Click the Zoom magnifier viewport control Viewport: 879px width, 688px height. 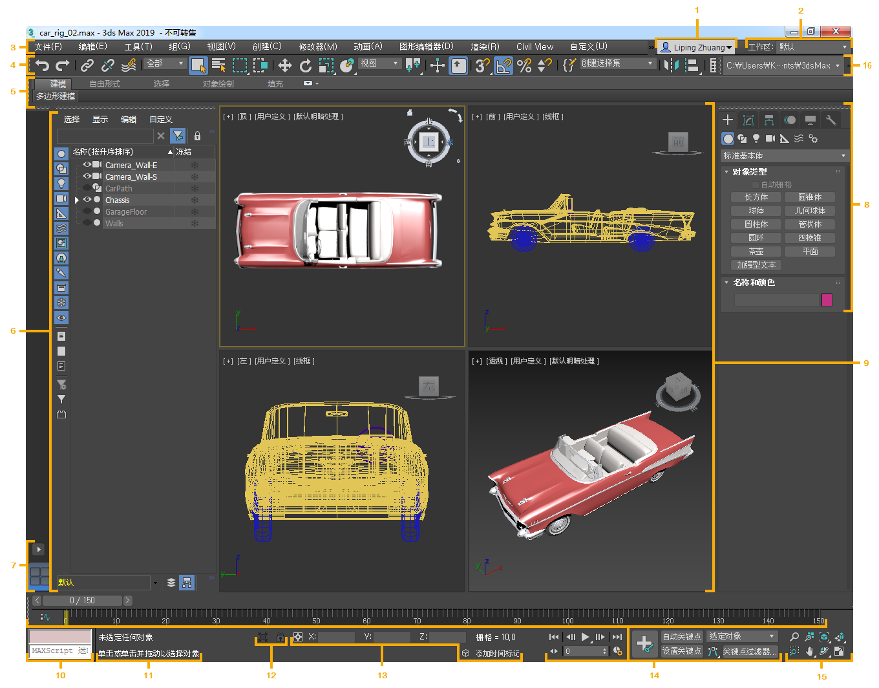(795, 637)
